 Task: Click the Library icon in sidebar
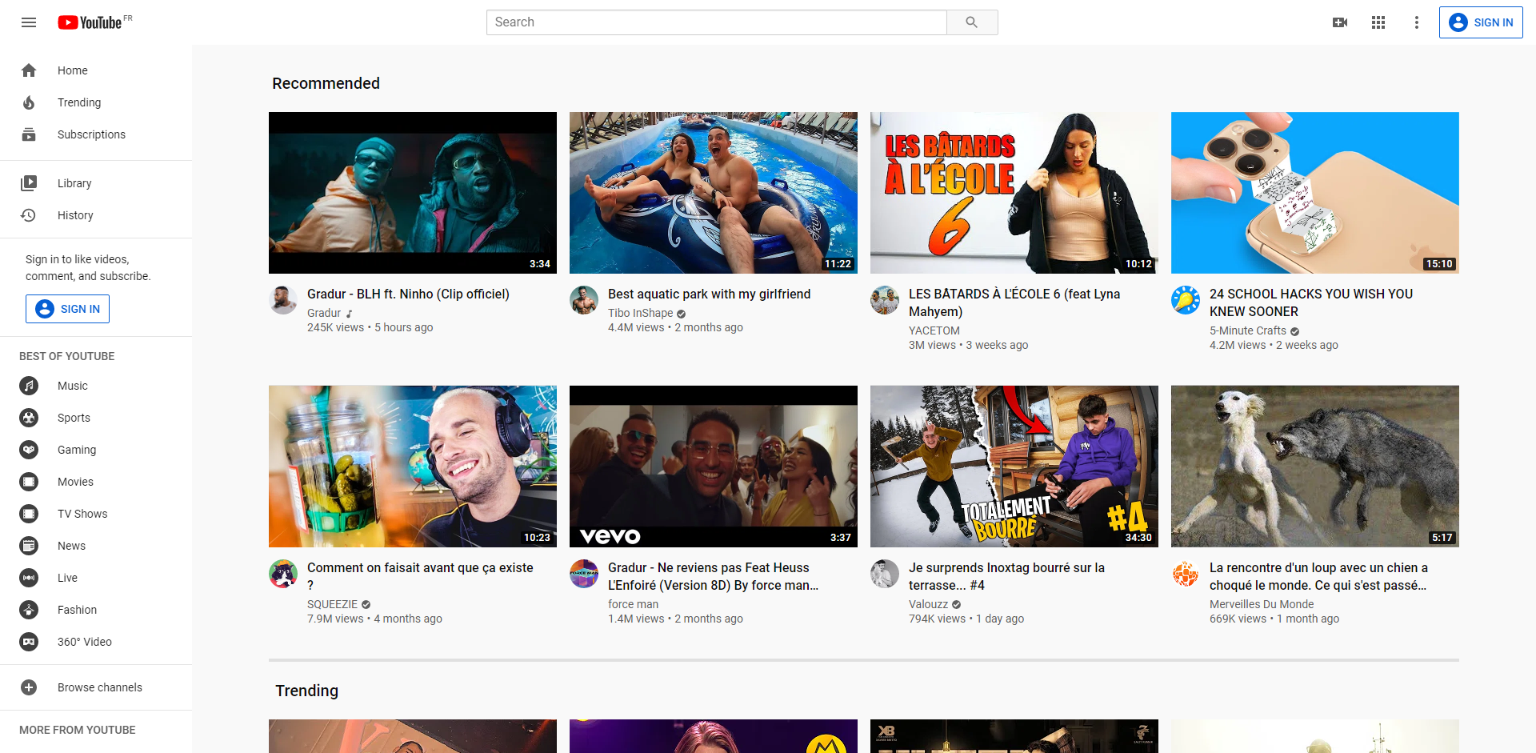point(29,183)
